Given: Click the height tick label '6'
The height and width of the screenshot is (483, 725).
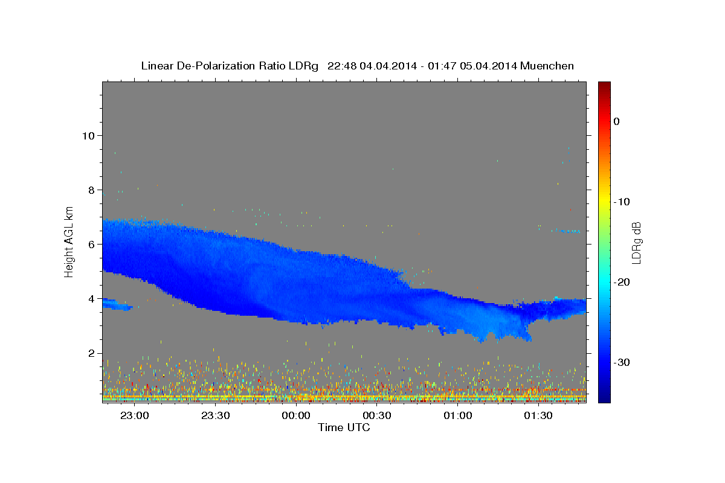Looking at the screenshot, I should pos(91,244).
